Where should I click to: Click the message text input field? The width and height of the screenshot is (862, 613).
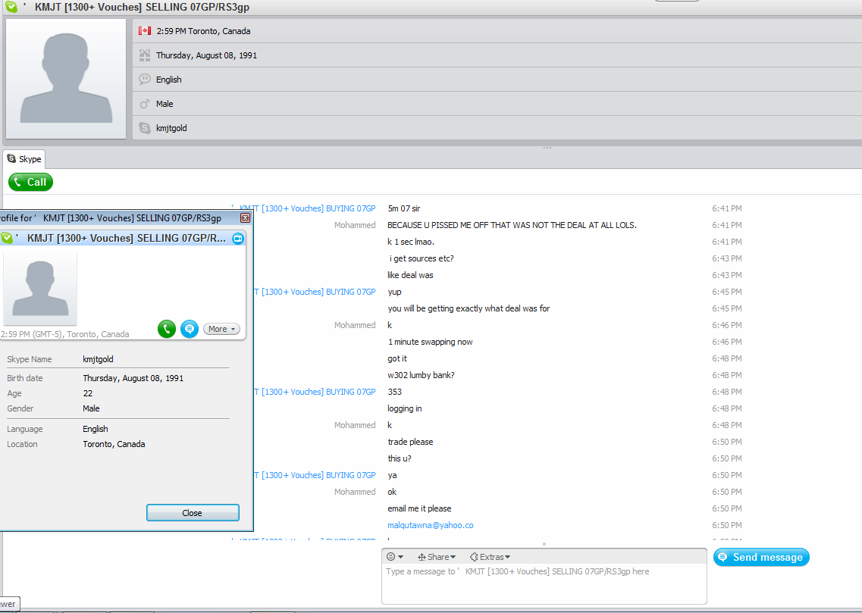coord(544,583)
